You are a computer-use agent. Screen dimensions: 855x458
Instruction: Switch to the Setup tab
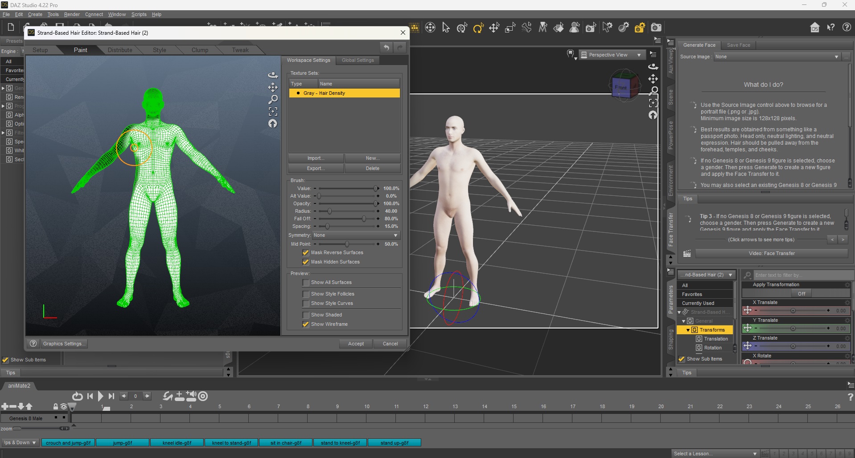pyautogui.click(x=40, y=50)
